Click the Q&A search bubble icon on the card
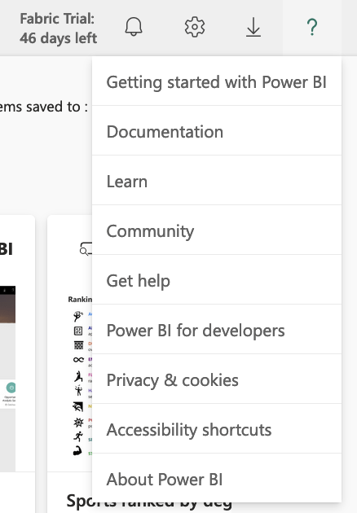Screen dimensions: 357x513 (x=86, y=249)
